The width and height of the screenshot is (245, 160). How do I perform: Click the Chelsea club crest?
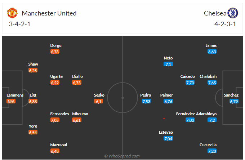(233, 13)
